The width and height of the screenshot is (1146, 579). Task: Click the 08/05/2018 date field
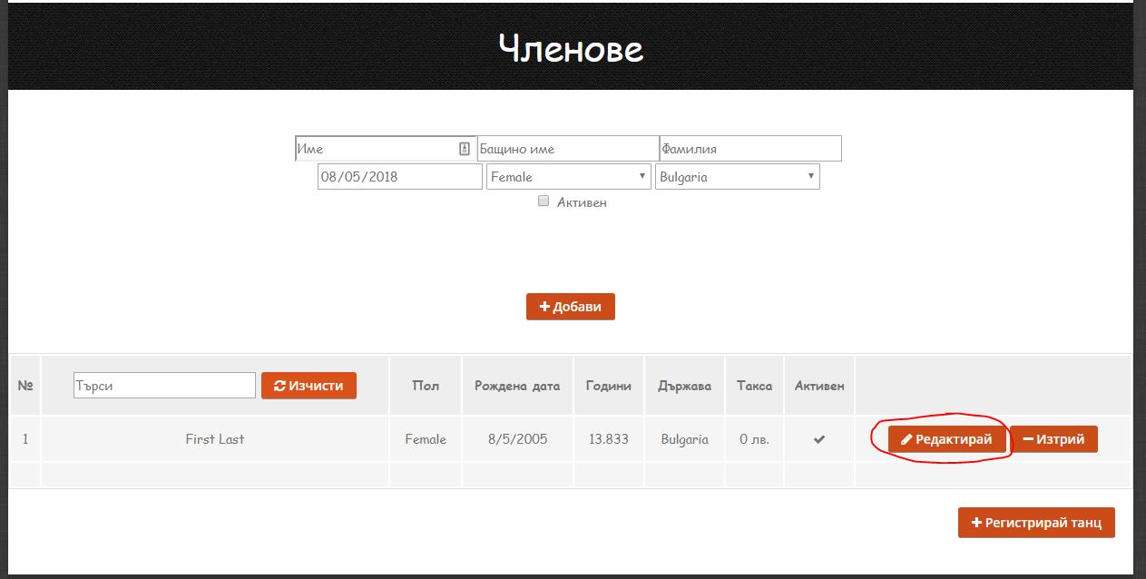[x=399, y=177]
